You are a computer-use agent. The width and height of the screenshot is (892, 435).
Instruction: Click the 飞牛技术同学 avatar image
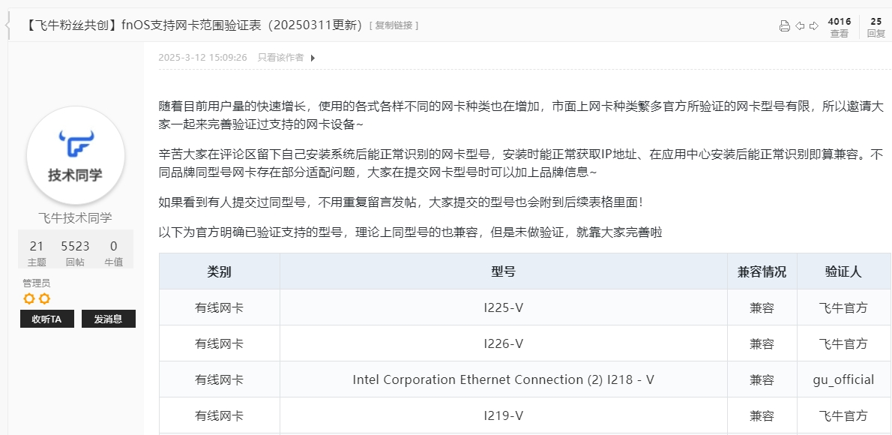[x=76, y=155]
